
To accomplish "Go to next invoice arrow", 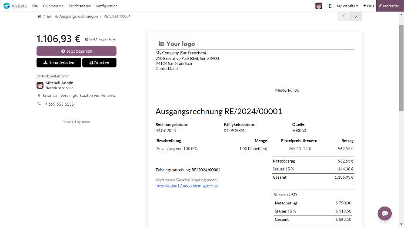I will (356, 16).
